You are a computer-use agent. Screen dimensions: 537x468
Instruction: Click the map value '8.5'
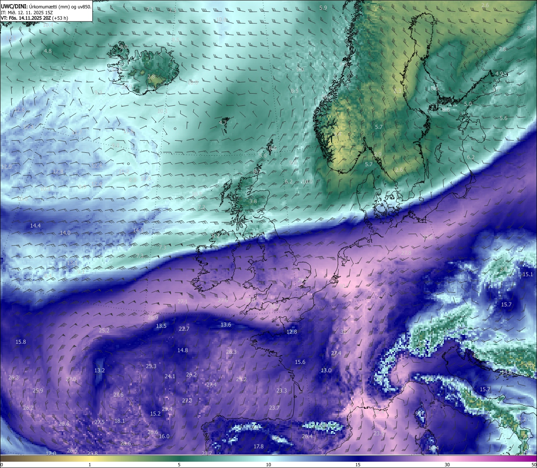coord(295,91)
